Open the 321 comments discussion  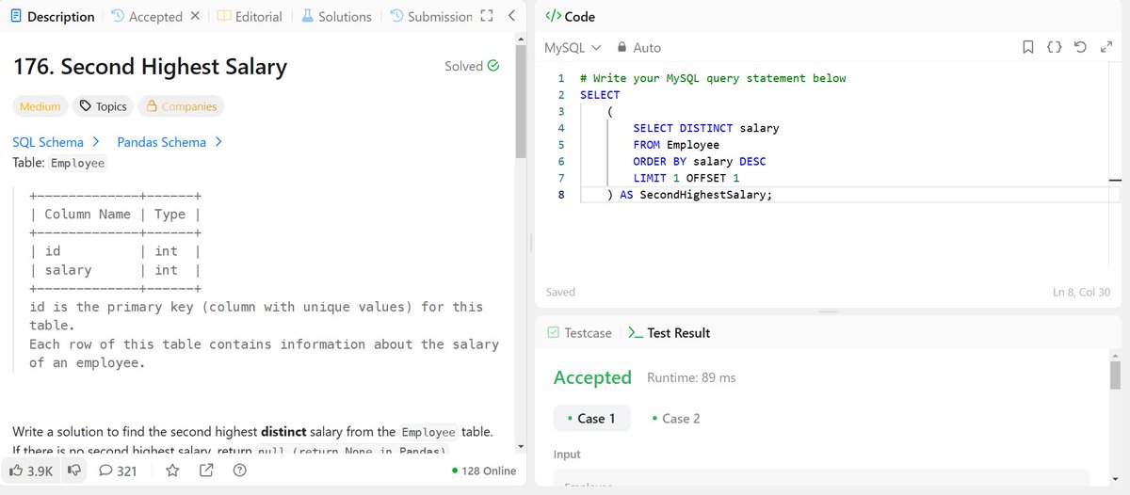click(x=118, y=471)
